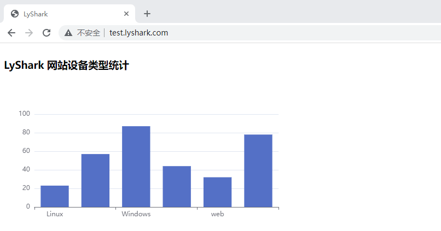441x231 pixels.
Task: Open a new browser tab
Action: [x=147, y=14]
